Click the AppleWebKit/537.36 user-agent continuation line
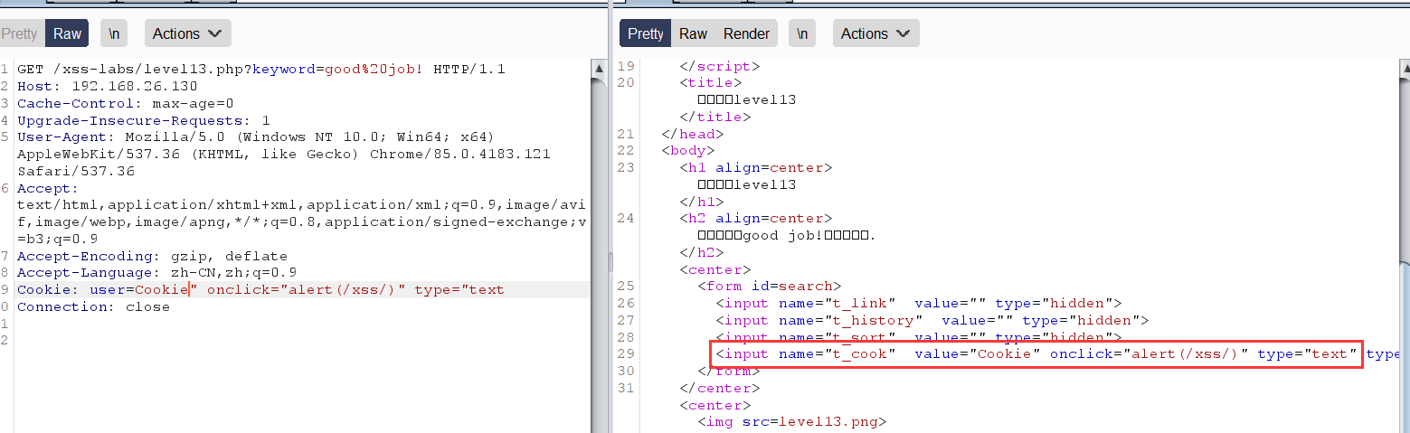 (284, 154)
